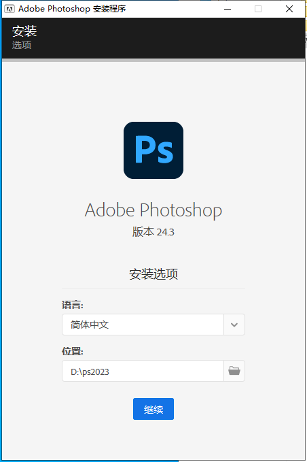Click the Adobe installer title bar icon
The height and width of the screenshot is (462, 307).
point(9,9)
